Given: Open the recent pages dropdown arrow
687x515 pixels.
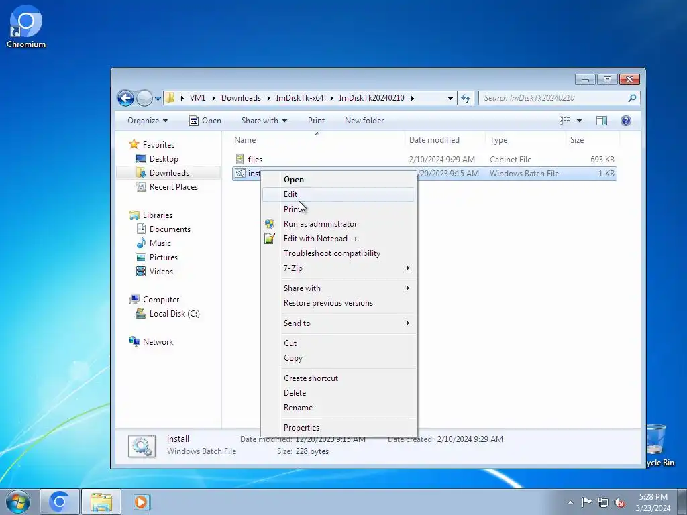Looking at the screenshot, I should tap(158, 99).
